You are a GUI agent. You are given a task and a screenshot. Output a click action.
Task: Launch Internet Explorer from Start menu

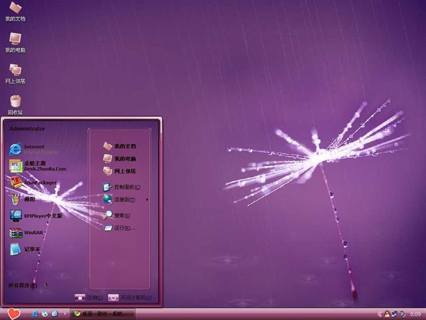34,149
